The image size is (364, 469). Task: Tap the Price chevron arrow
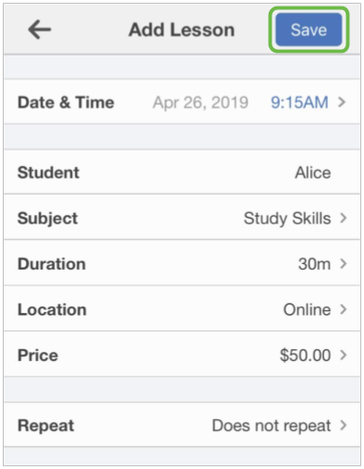(344, 355)
